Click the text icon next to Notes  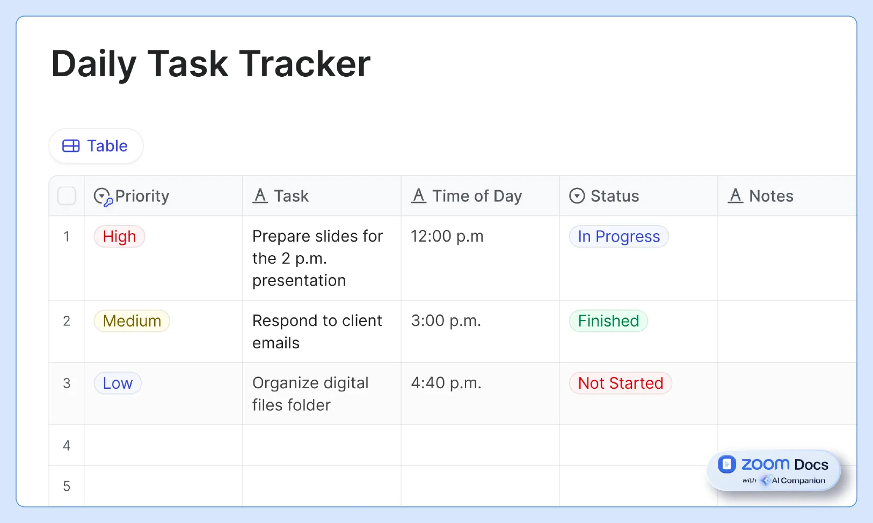coord(736,196)
